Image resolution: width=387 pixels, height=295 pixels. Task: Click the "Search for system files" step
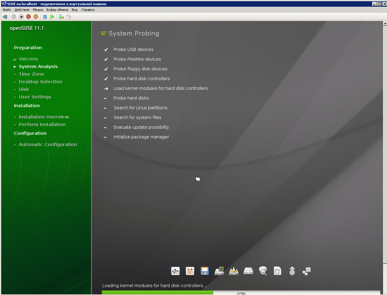pos(137,117)
